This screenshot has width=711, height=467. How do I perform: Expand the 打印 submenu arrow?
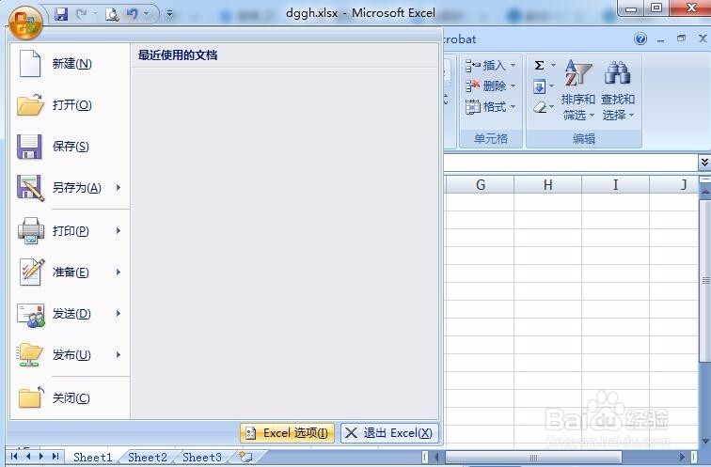pyautogui.click(x=118, y=231)
